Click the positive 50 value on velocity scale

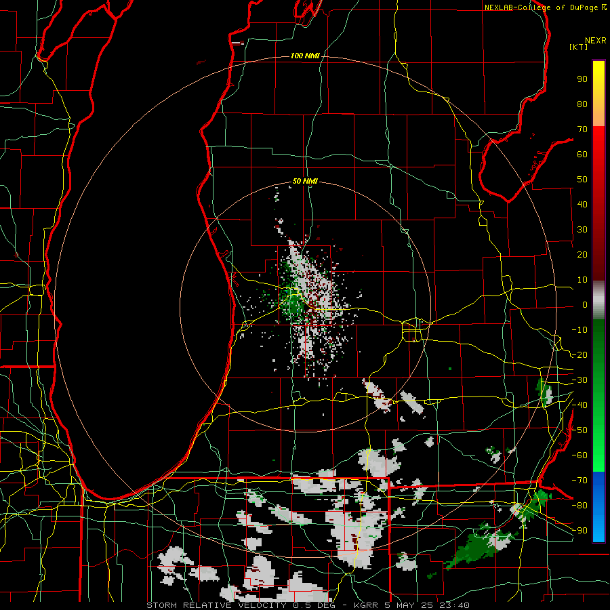[x=582, y=180]
